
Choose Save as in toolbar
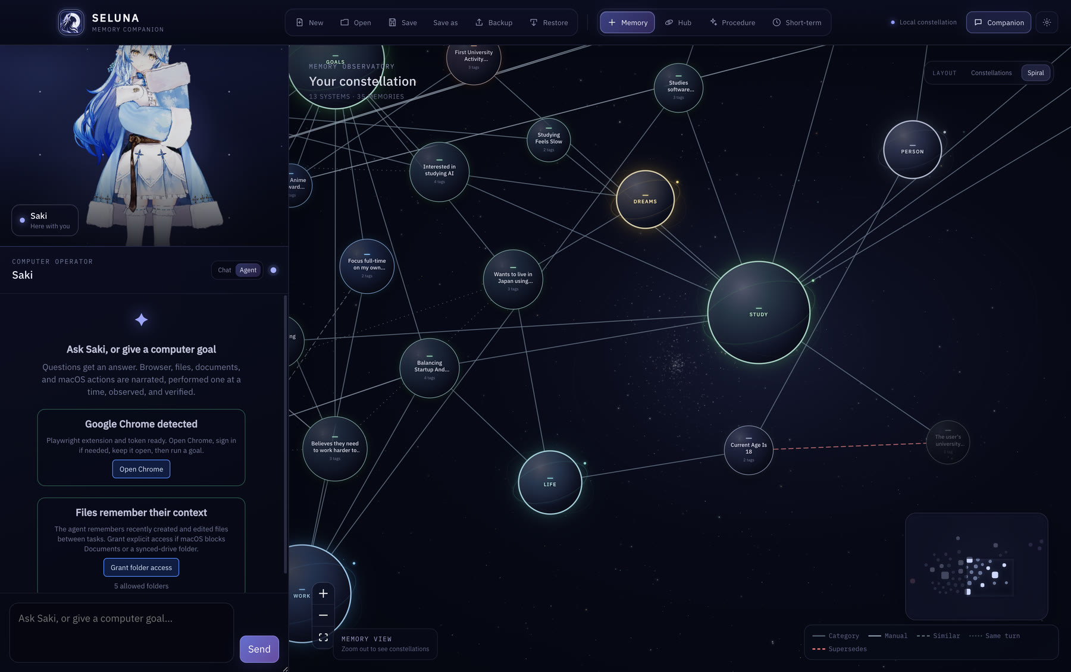(445, 23)
